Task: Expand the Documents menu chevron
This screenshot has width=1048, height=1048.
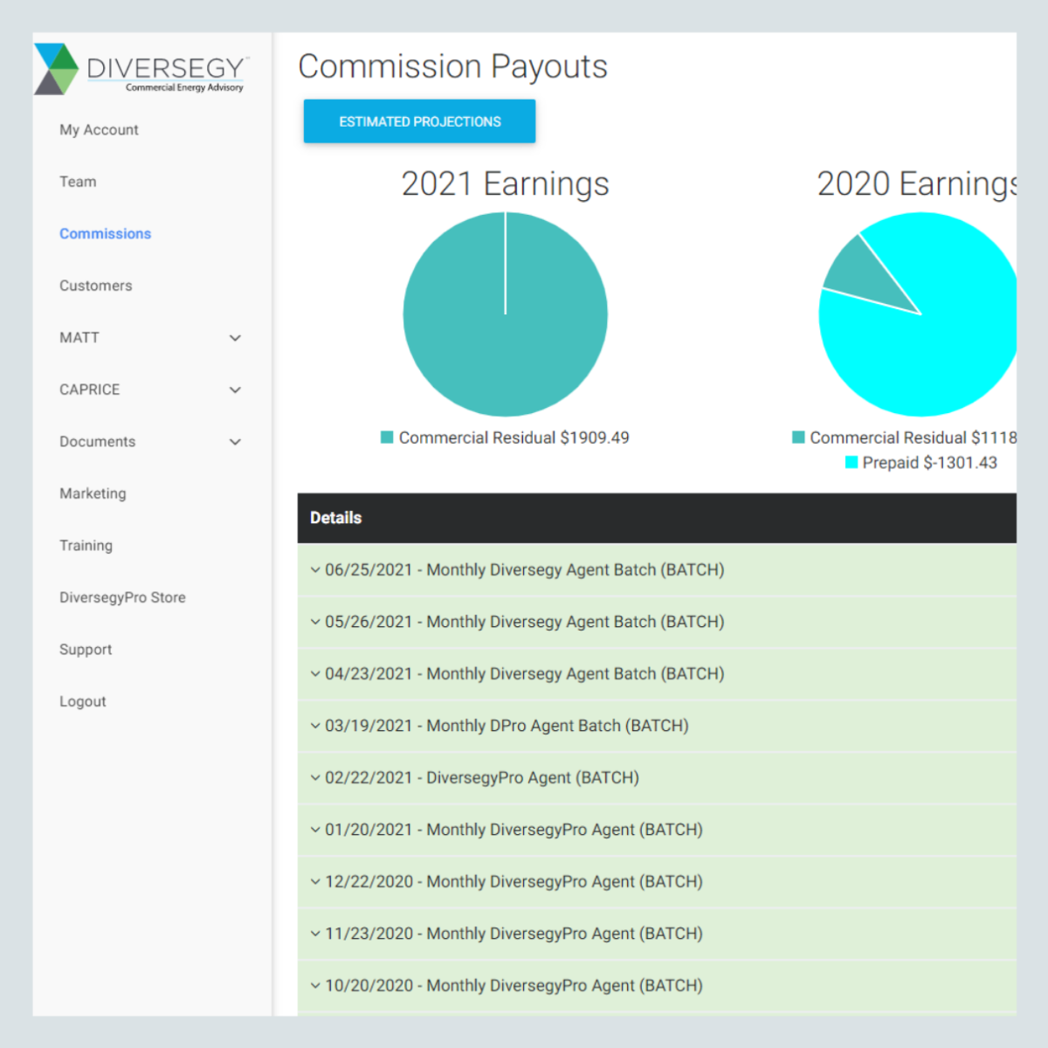Action: (235, 442)
